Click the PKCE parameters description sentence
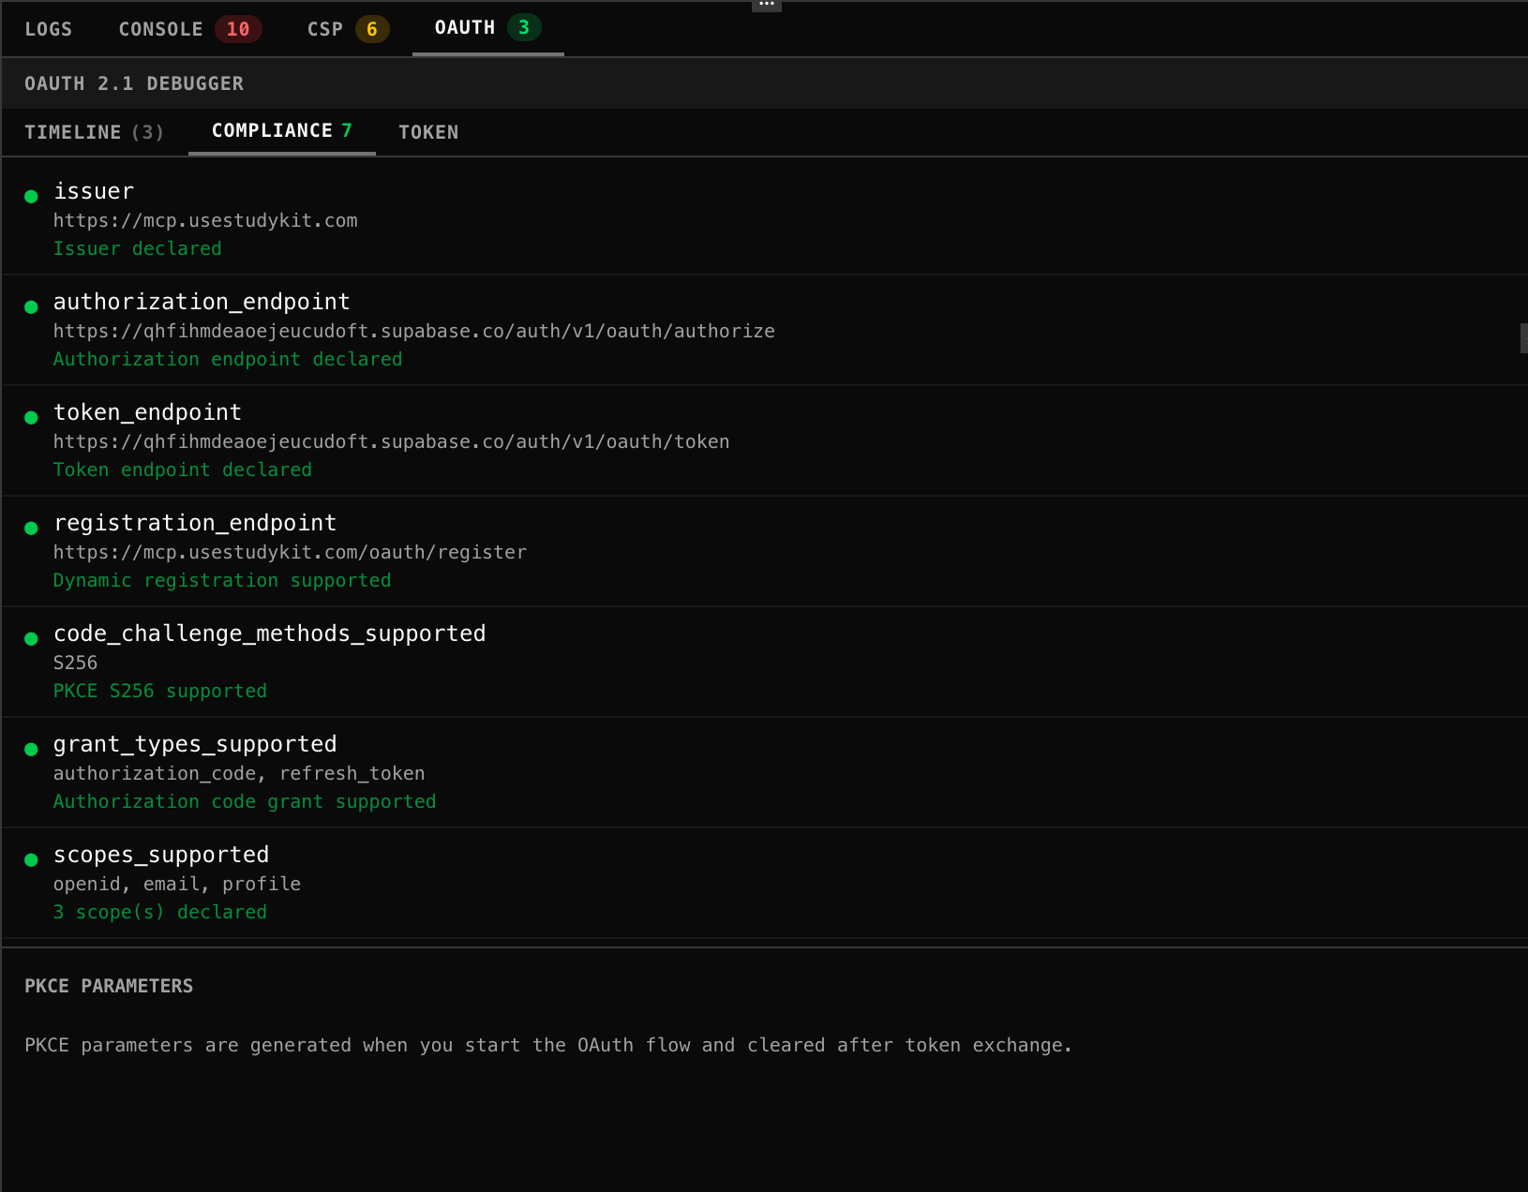 pyautogui.click(x=548, y=1045)
